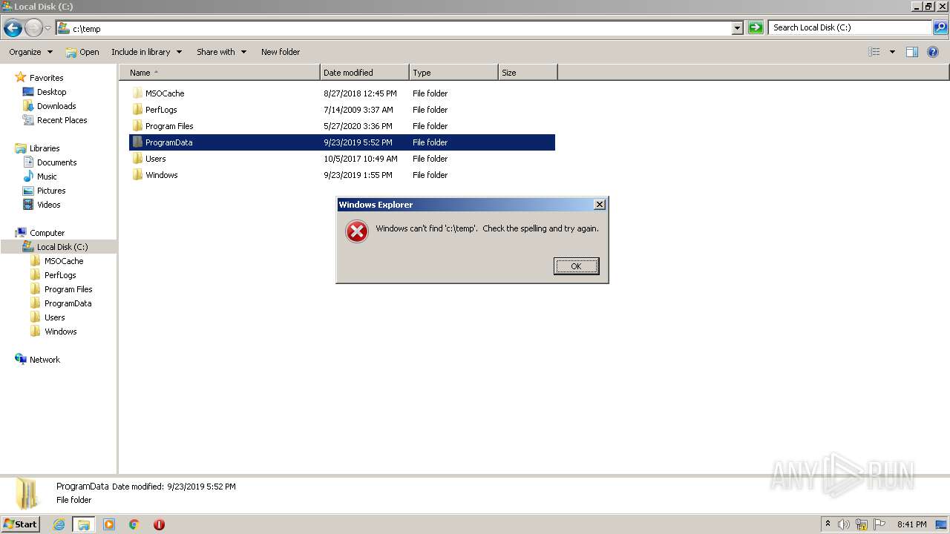
Task: Open the Documents library
Action: (x=56, y=162)
